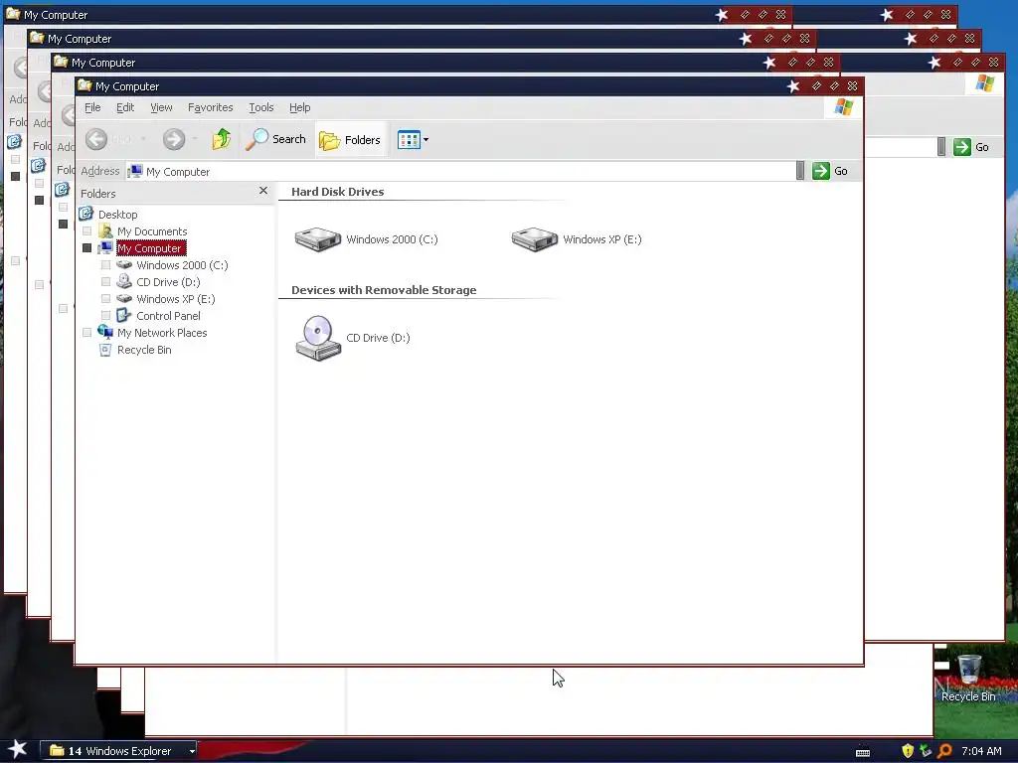Expand the CD Drive (D:) tree node
The image size is (1018, 763).
coord(105,281)
